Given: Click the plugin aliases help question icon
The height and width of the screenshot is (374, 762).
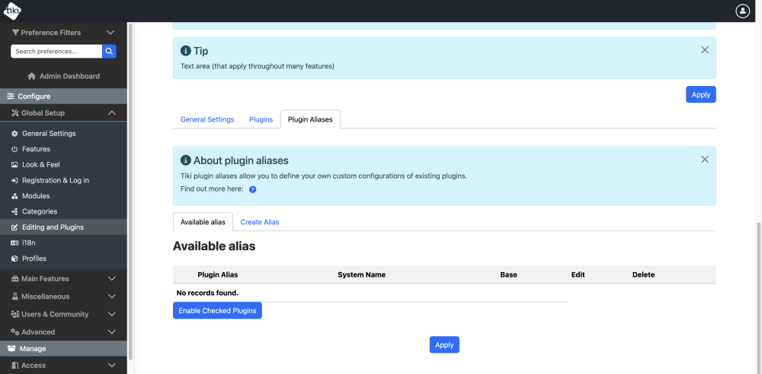Looking at the screenshot, I should pyautogui.click(x=253, y=190).
